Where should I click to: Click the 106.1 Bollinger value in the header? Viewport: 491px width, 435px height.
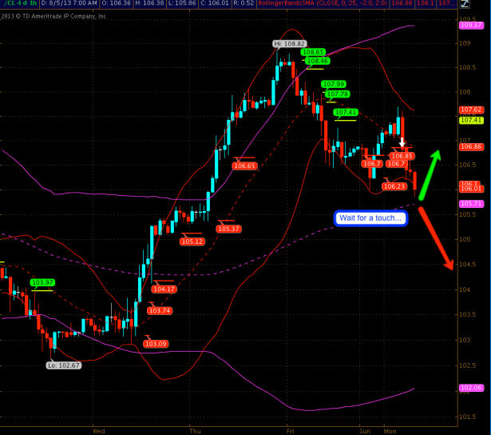click(x=425, y=3)
